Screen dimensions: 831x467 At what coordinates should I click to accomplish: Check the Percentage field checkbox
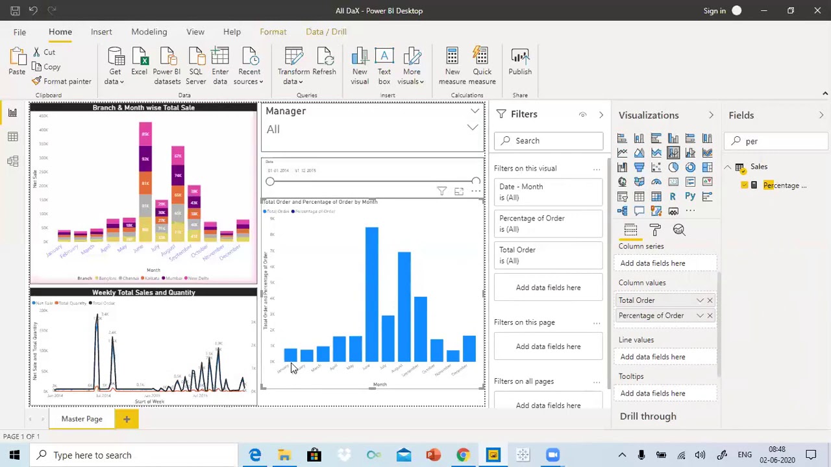point(745,186)
